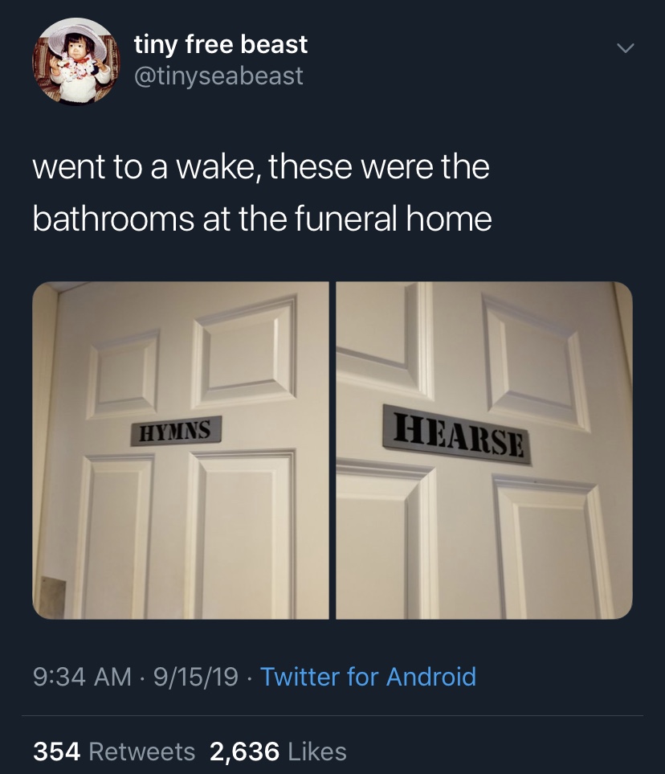Click the 354 retweet count number

pos(57,751)
